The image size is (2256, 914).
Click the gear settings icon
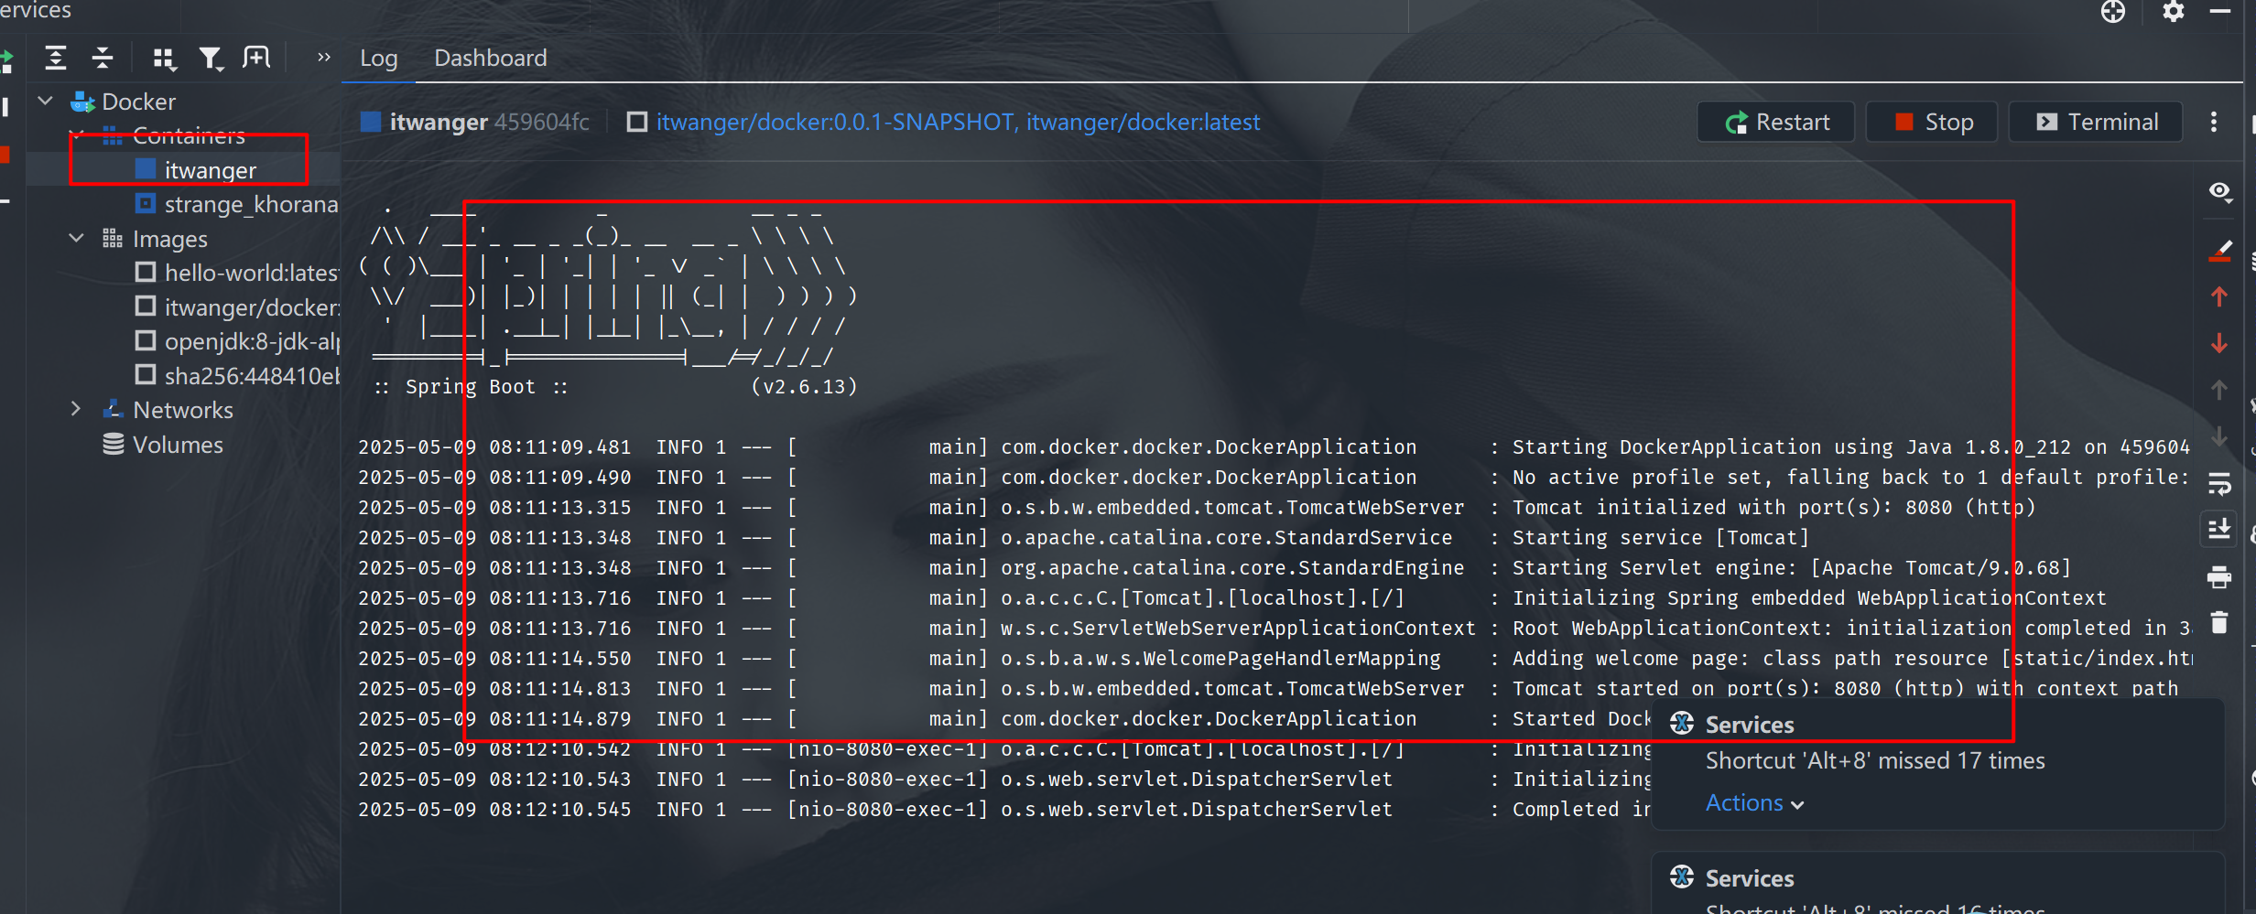click(x=2174, y=12)
